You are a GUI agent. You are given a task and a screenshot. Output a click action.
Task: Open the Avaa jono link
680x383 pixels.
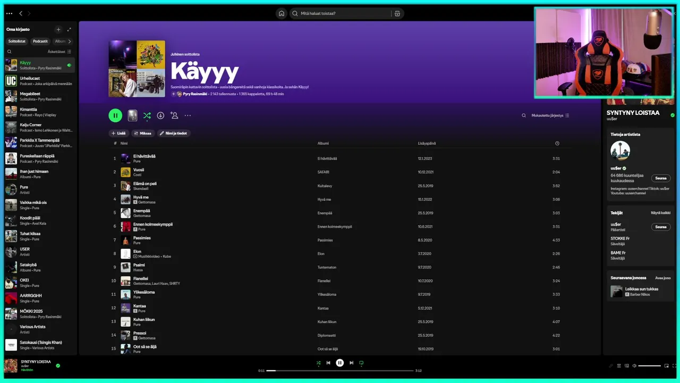click(x=663, y=278)
